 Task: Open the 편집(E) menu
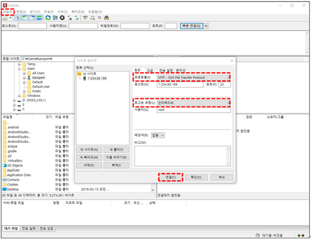[x=21, y=12]
